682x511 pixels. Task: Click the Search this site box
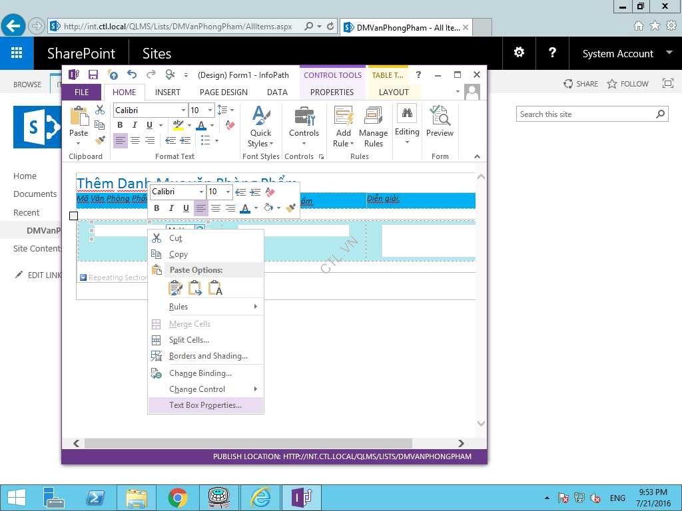585,114
